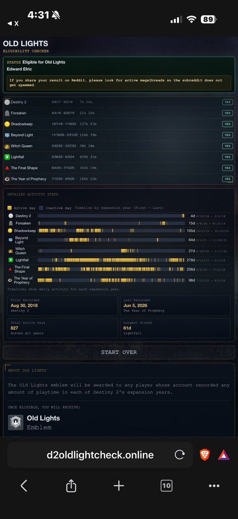Tap the Last Recorded Jun 5, 2026 card
238x519 pixels.
pyautogui.click(x=175, y=305)
